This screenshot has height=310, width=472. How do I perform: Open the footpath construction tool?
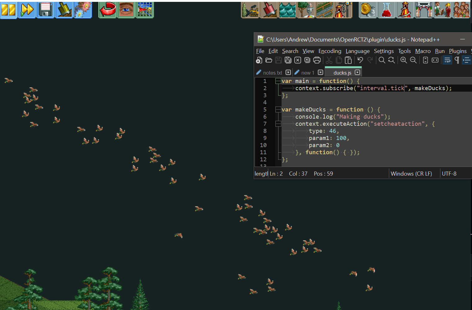click(325, 10)
